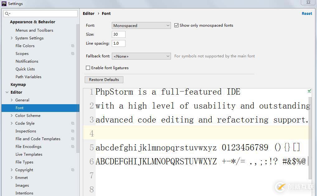Click the empty highlighted line 4 in preview

[x=196, y=132]
